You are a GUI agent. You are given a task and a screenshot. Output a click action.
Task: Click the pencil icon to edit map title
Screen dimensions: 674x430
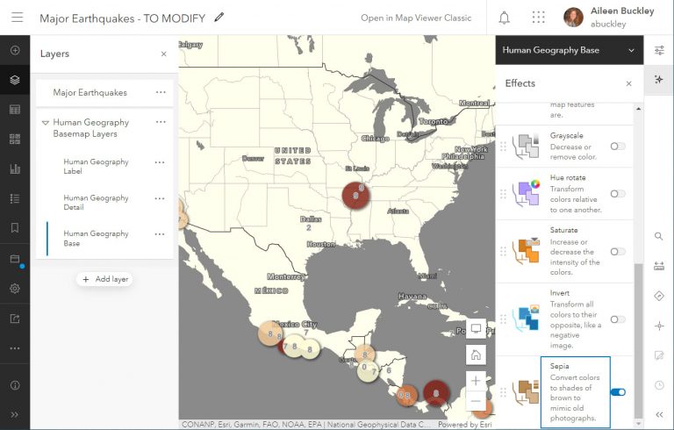click(219, 17)
